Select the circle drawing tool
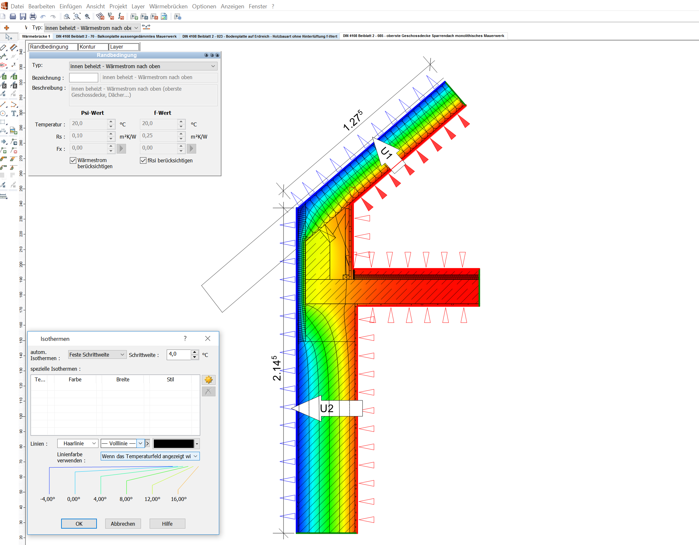Image resolution: width=699 pixels, height=545 pixels. [x=4, y=113]
